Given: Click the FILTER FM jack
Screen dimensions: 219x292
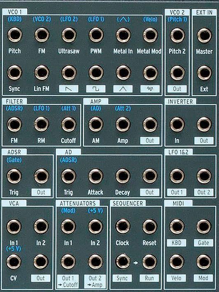Looking at the screenshot, I should click(14, 124).
